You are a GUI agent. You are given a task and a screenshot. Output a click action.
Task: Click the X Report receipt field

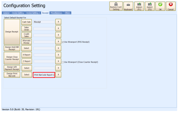click(44, 55)
